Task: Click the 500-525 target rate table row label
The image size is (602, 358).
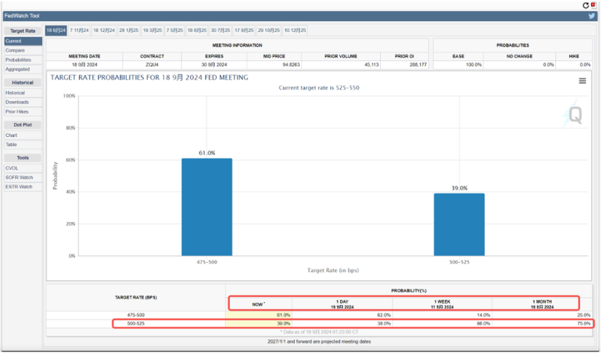Action: [136, 324]
